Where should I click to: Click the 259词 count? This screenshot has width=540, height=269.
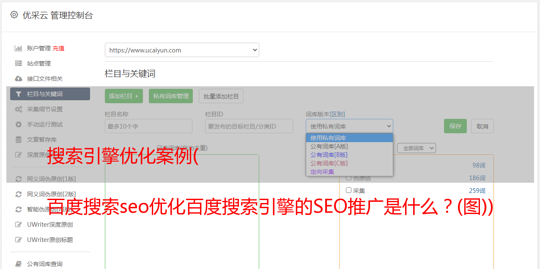pyautogui.click(x=477, y=191)
